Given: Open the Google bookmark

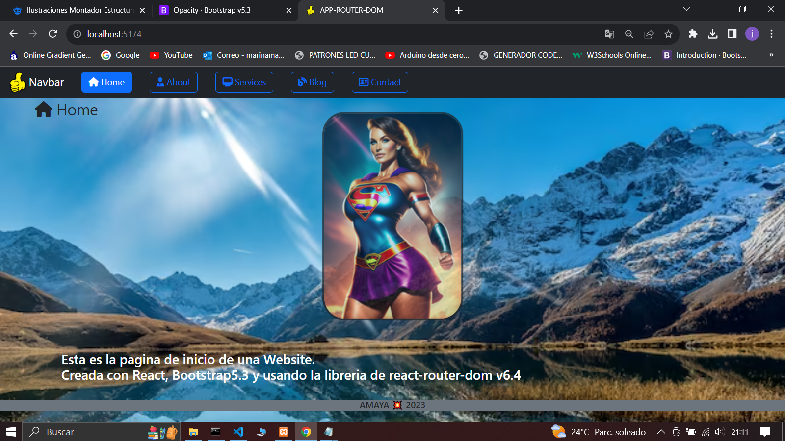Looking at the screenshot, I should click(121, 55).
